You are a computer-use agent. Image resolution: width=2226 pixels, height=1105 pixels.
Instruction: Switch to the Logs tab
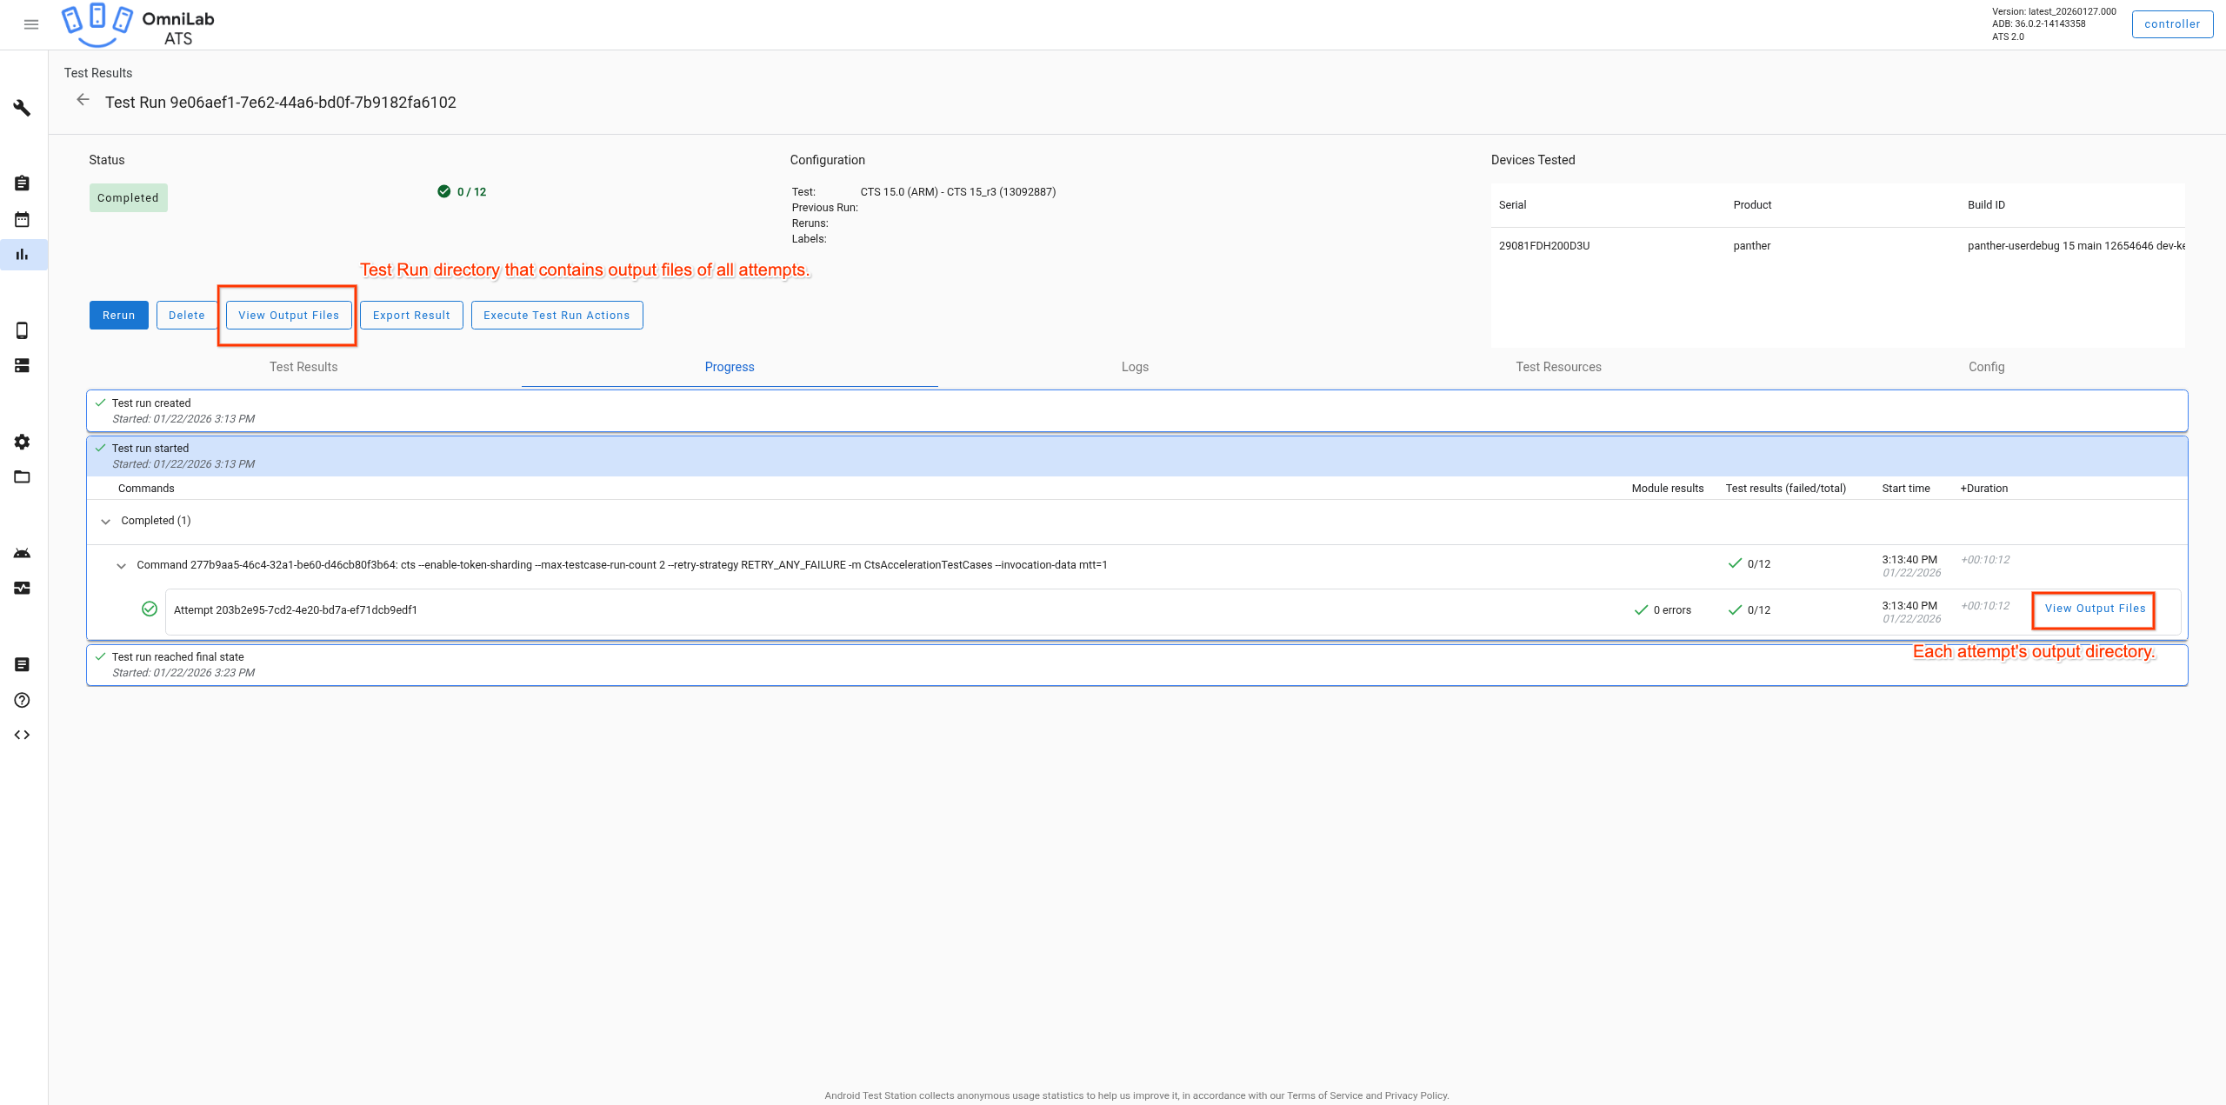click(1135, 367)
